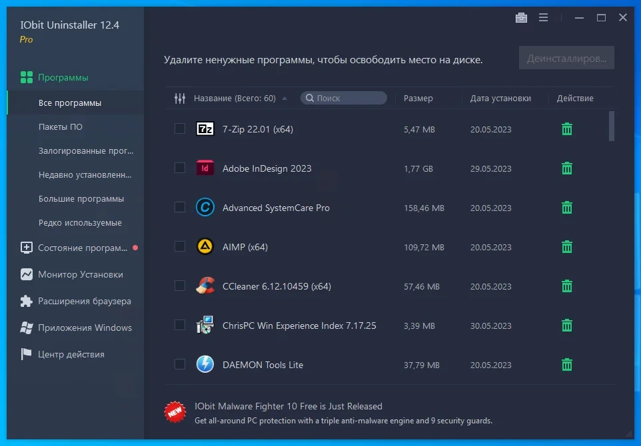Screen dimensions: 641x446
Task: Click Название (Всего: 60) column header
Action: (235, 99)
